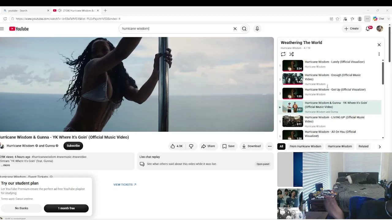Download this video

(x=251, y=146)
